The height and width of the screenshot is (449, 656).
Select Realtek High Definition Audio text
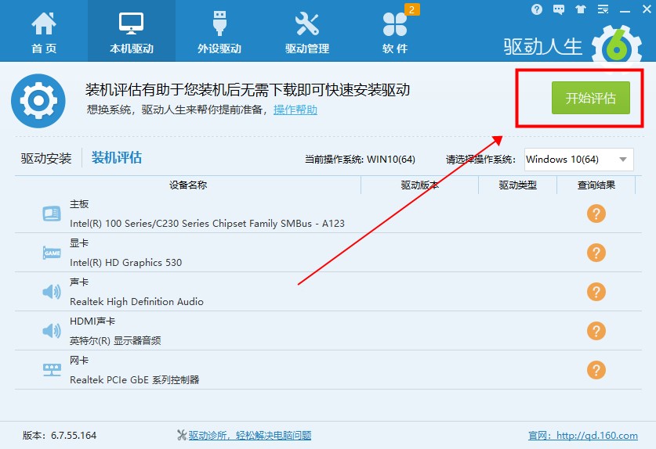pyautogui.click(x=136, y=302)
